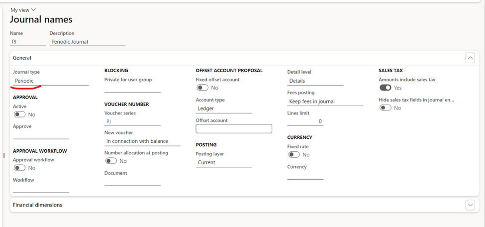Toggle Approval Active switch
Screen dimensions: 485x227
tap(19, 114)
